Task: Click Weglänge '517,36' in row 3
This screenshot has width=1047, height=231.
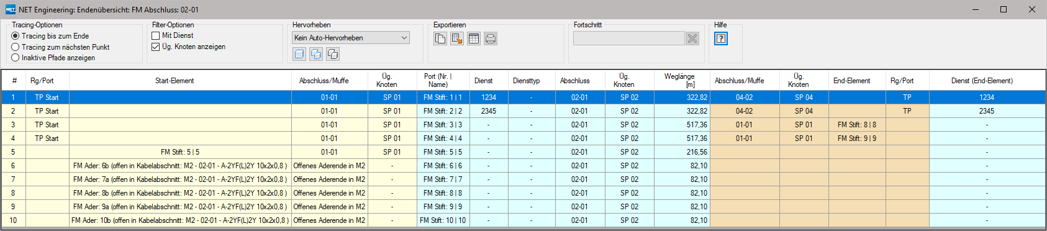Action: point(682,125)
